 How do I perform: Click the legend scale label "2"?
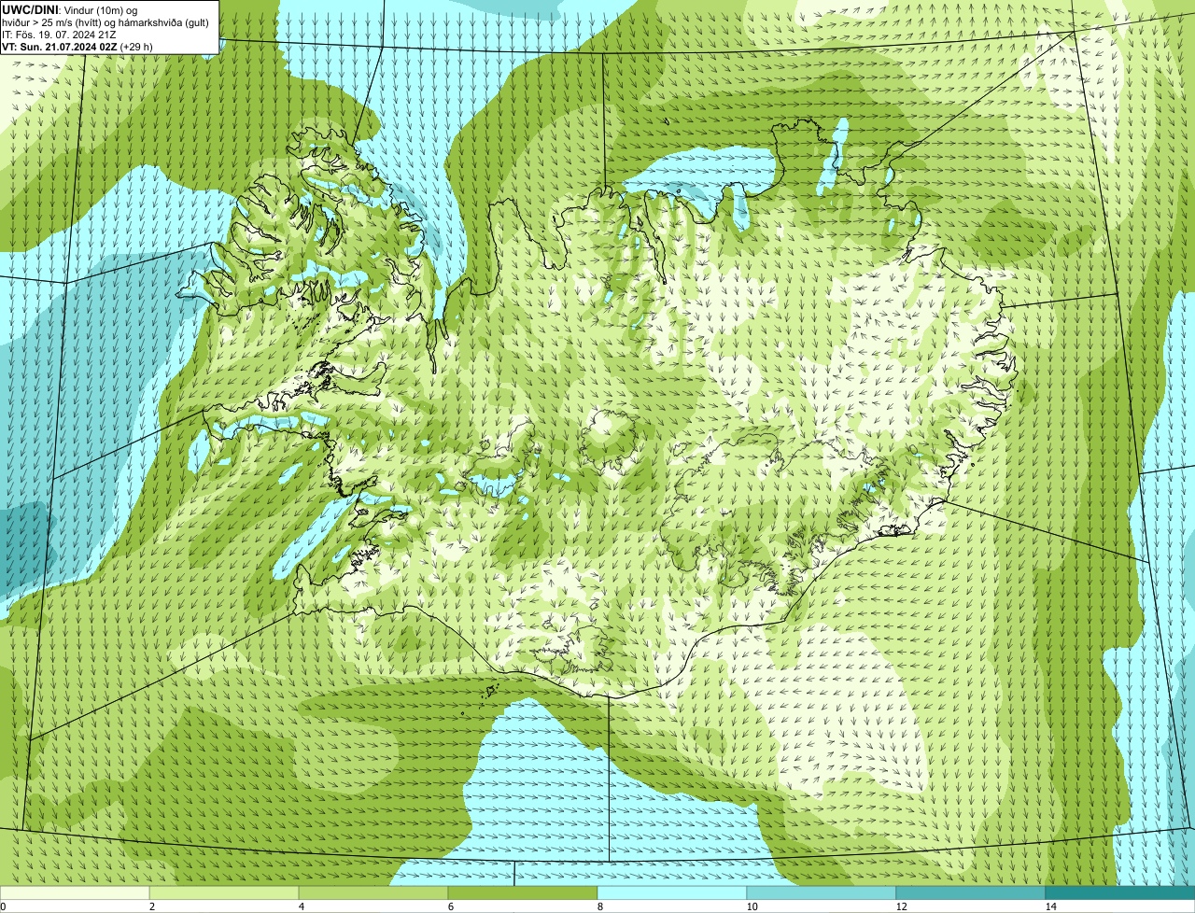tap(151, 906)
